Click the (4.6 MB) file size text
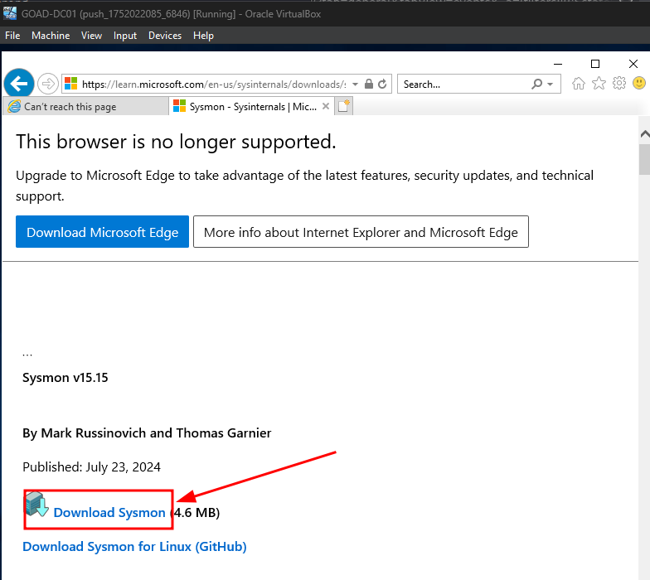The height and width of the screenshot is (580, 650). point(196,512)
